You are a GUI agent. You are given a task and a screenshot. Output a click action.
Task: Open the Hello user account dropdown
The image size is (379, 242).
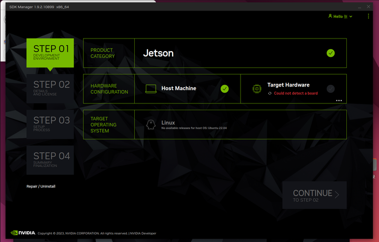click(341, 16)
